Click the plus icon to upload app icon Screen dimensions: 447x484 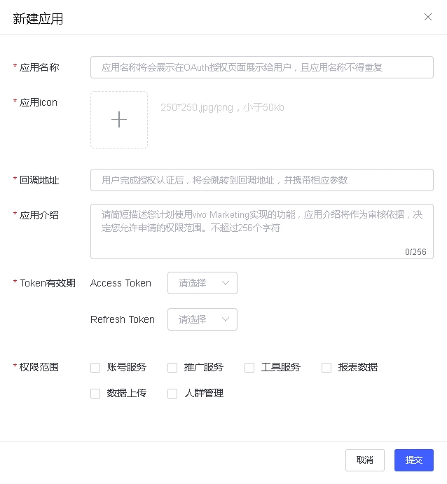(119, 120)
